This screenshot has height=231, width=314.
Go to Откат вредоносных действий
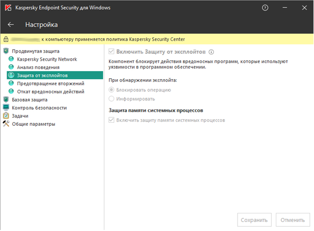50,91
